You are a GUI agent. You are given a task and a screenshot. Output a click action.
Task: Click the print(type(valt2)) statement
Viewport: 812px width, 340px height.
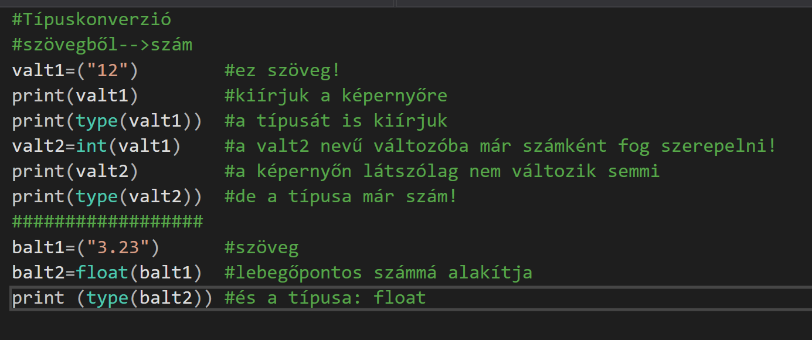tap(107, 196)
